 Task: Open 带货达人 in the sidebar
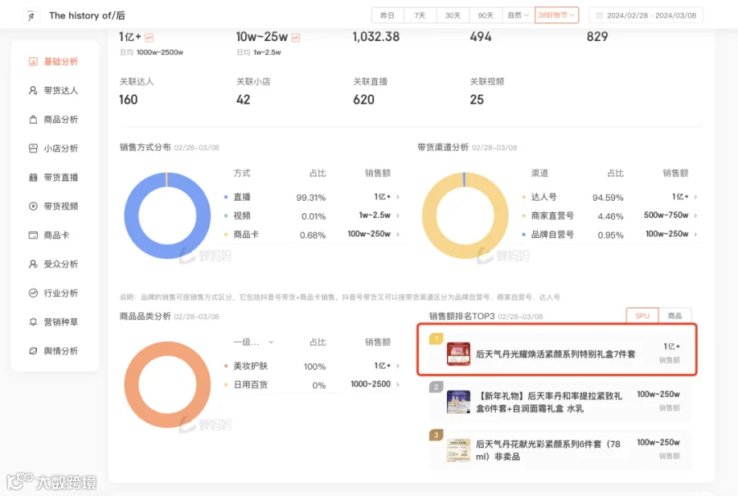(x=53, y=90)
